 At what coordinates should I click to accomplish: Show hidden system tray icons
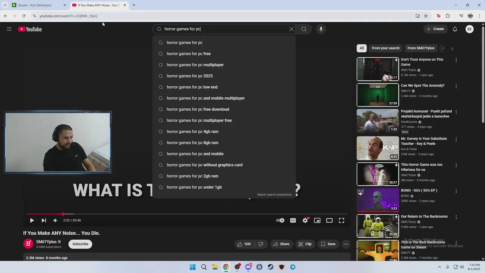tap(440, 267)
